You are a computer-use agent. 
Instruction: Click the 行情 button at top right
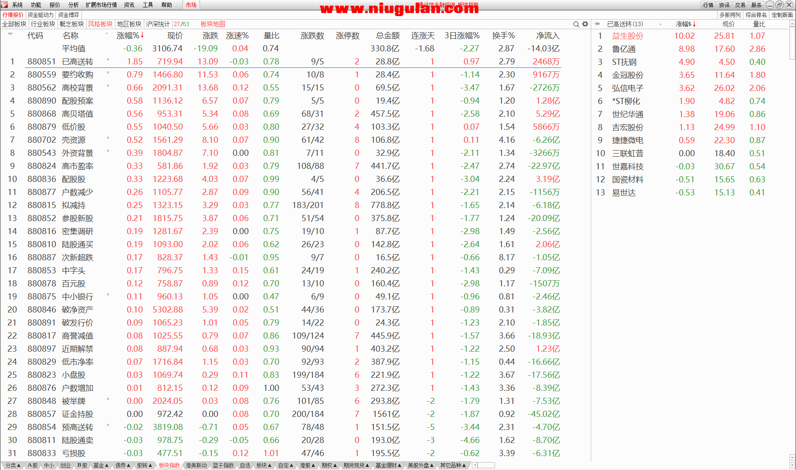pyautogui.click(x=708, y=5)
